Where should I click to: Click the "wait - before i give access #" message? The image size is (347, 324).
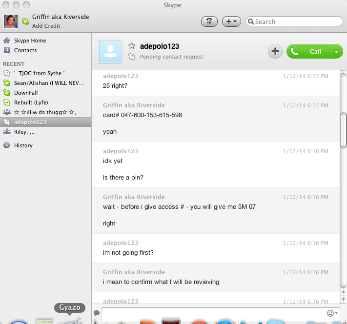pyautogui.click(x=179, y=207)
